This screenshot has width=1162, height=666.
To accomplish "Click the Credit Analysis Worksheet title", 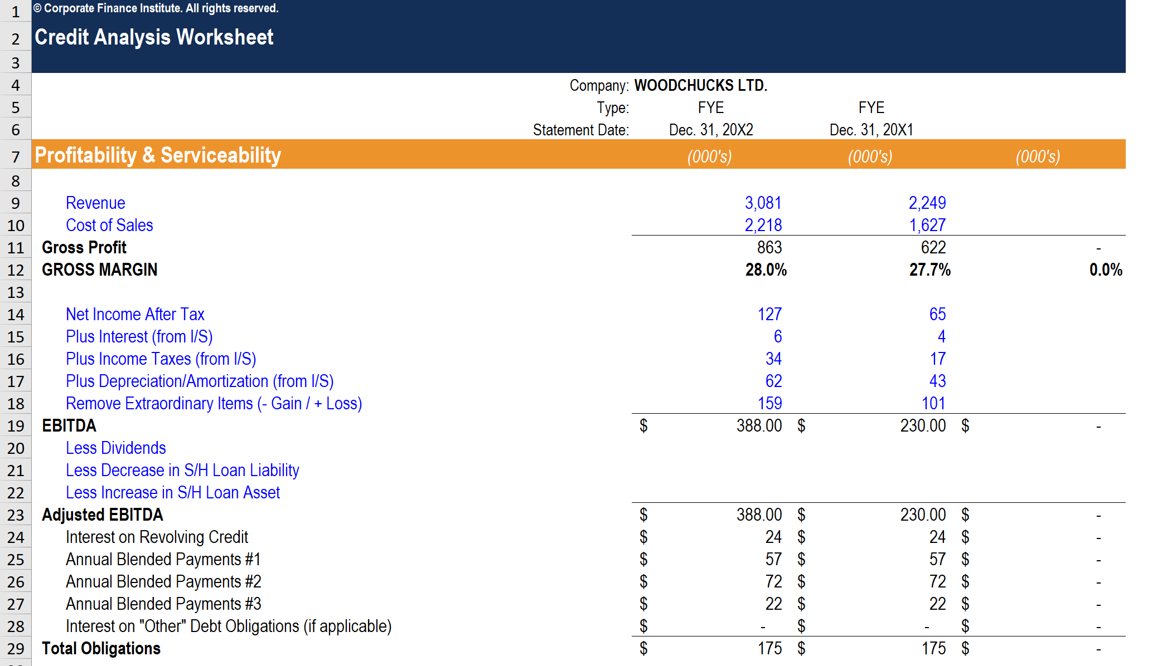I will pos(154,37).
